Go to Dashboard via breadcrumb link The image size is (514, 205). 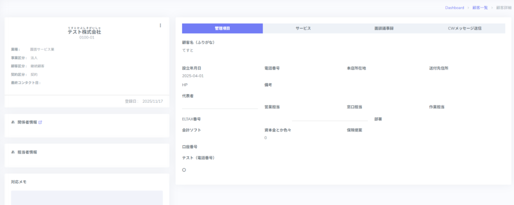point(454,8)
